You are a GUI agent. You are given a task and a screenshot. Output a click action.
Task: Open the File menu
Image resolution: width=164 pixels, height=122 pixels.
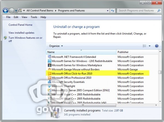[x=8, y=17]
